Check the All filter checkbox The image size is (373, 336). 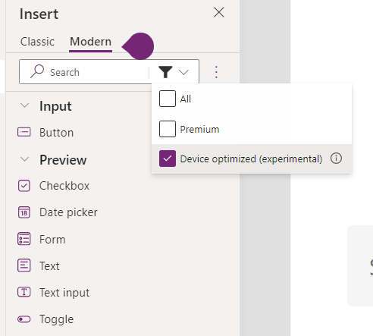click(168, 99)
